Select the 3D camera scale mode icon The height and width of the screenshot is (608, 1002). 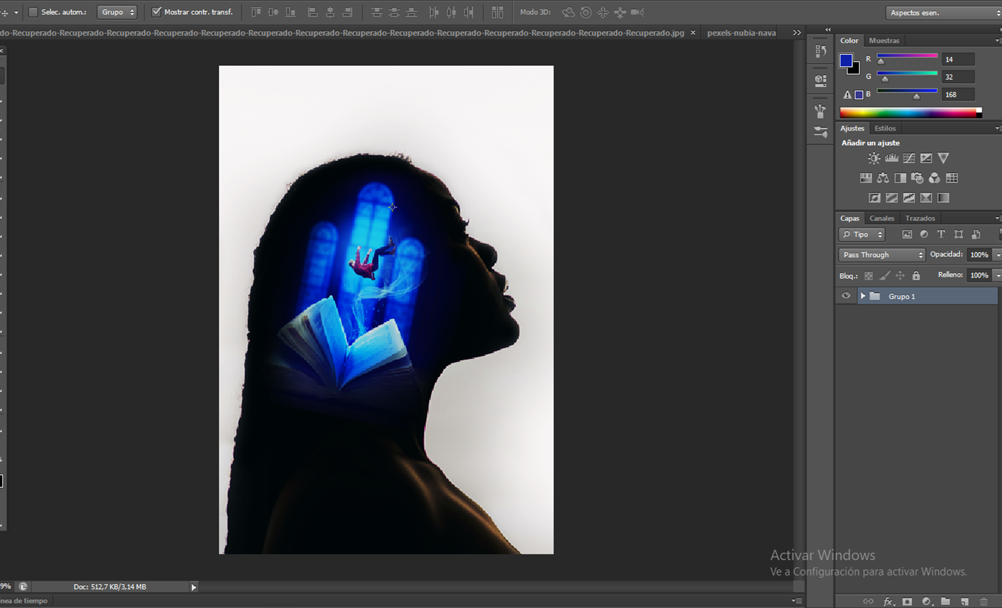click(x=637, y=12)
